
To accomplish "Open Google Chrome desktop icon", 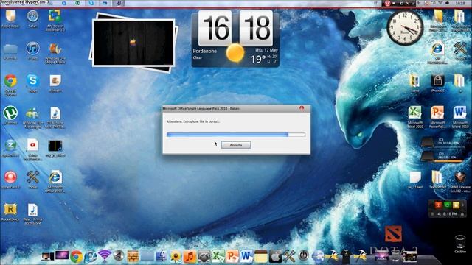I will (x=10, y=85).
